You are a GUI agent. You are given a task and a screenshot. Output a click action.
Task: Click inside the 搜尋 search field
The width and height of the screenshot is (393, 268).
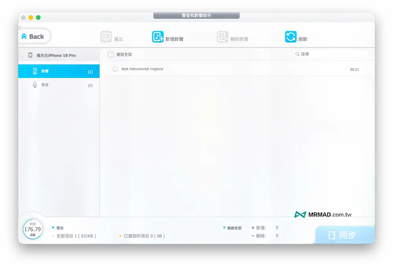pos(331,54)
